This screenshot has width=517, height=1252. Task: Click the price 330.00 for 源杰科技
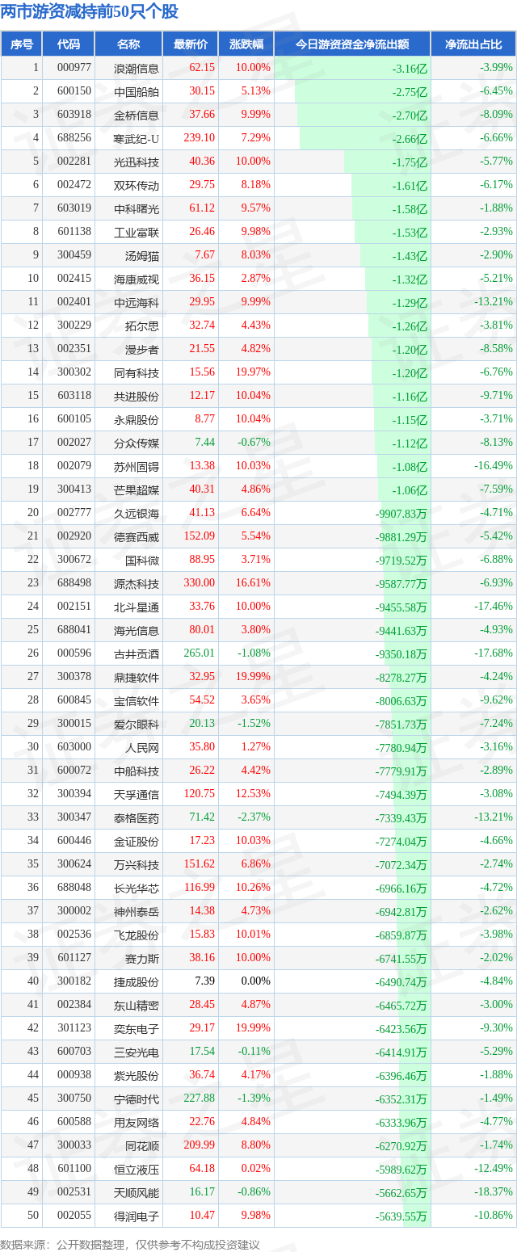click(x=200, y=583)
